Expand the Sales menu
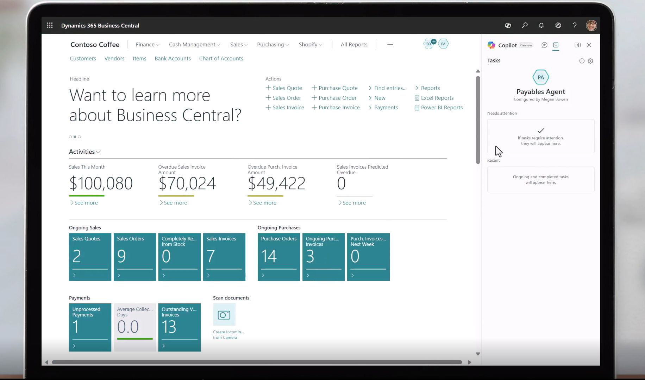 [239, 45]
